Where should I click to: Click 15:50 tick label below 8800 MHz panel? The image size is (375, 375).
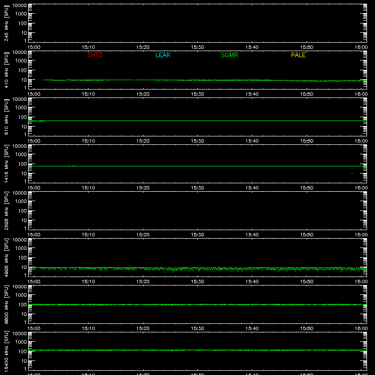307,329
